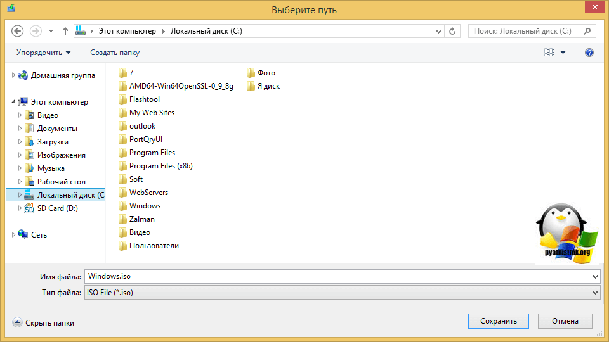Click the Back navigation arrow
The height and width of the screenshot is (342, 609).
pos(18,31)
